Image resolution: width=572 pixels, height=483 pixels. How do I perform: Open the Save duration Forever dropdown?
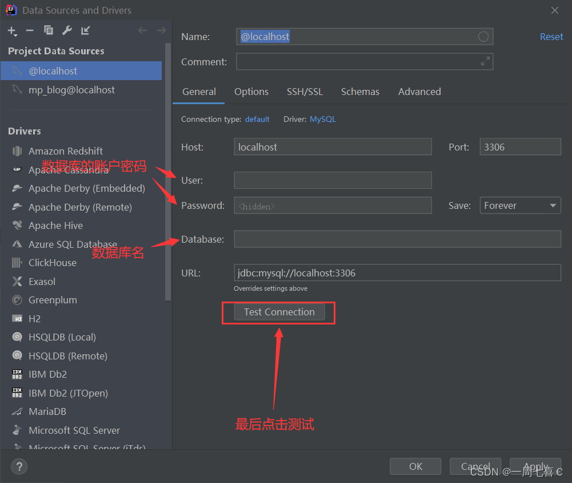pos(520,205)
